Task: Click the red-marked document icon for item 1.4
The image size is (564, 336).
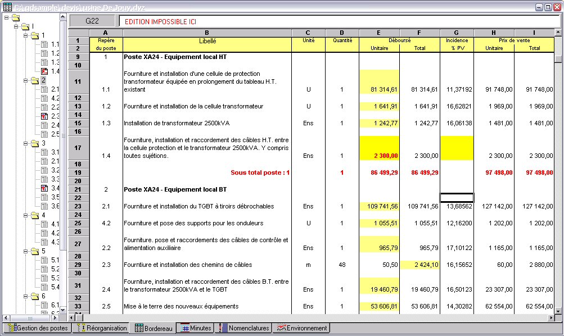Action: (x=44, y=71)
